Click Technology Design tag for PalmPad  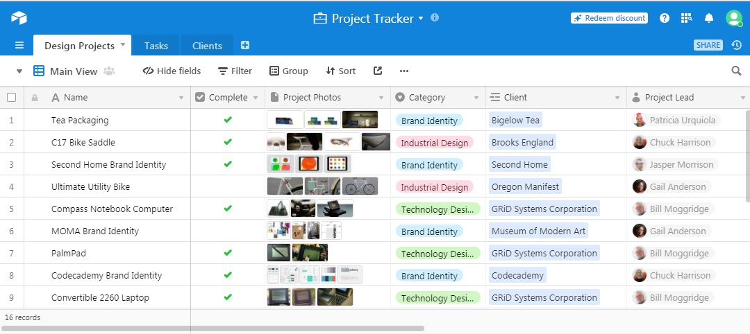coord(437,254)
